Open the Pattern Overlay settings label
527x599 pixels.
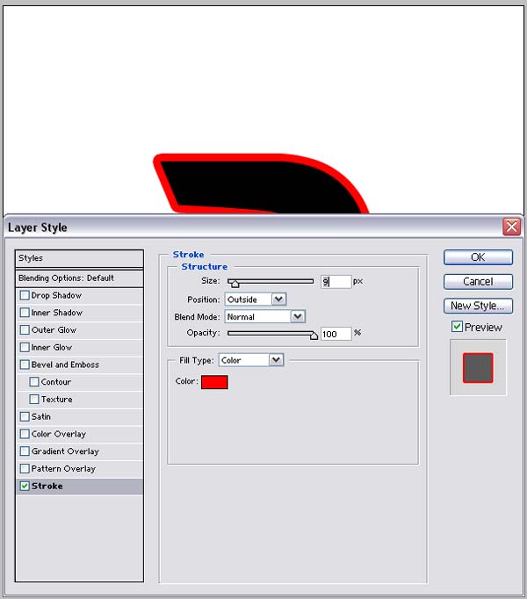[63, 469]
